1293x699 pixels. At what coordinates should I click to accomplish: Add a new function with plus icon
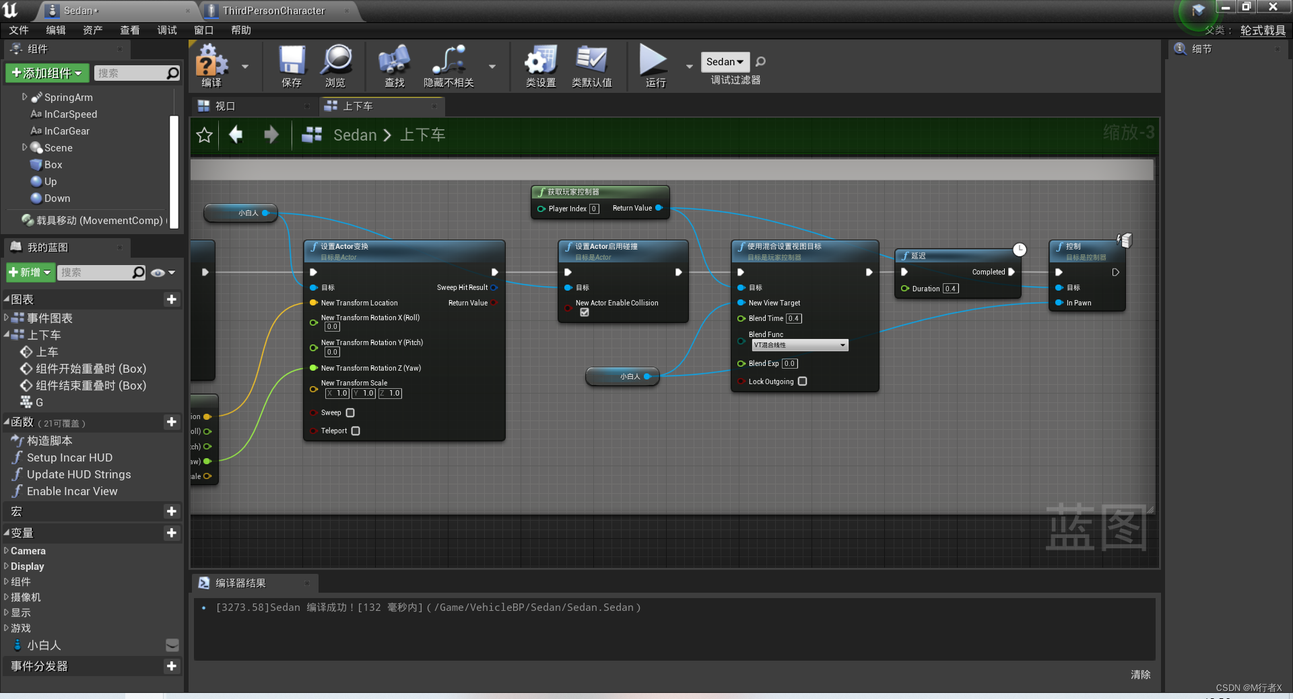pyautogui.click(x=172, y=422)
